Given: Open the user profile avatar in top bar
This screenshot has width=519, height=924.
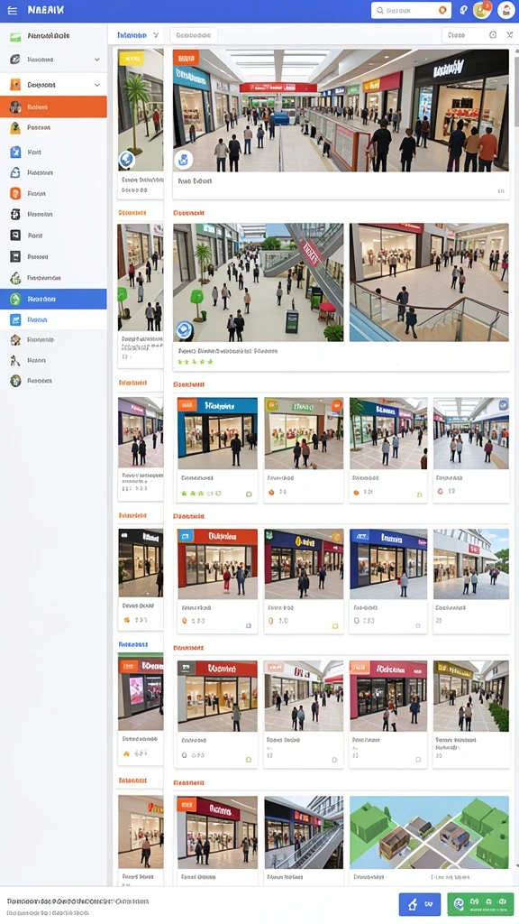Looking at the screenshot, I should (x=506, y=10).
